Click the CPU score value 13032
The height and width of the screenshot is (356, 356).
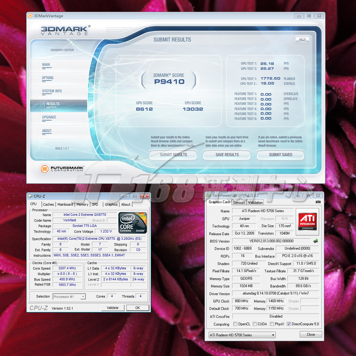[193, 109]
